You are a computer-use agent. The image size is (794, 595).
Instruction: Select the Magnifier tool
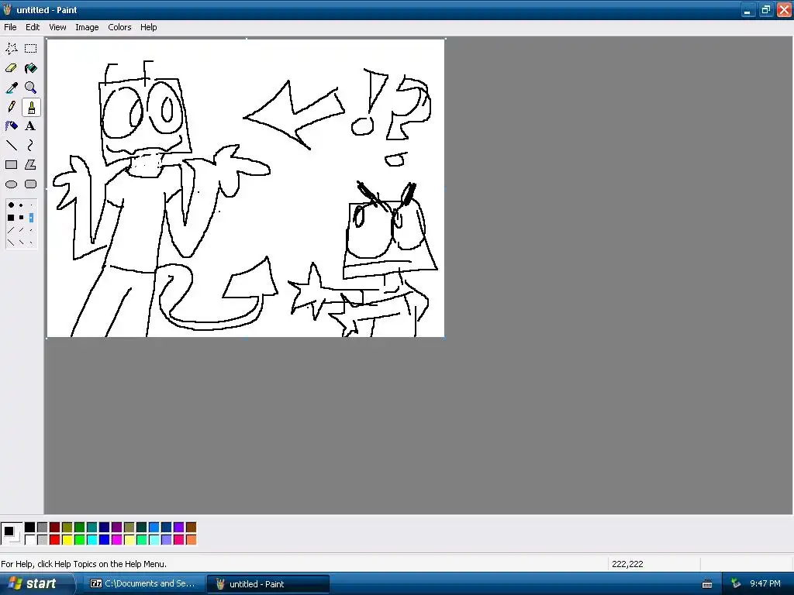[31, 88]
